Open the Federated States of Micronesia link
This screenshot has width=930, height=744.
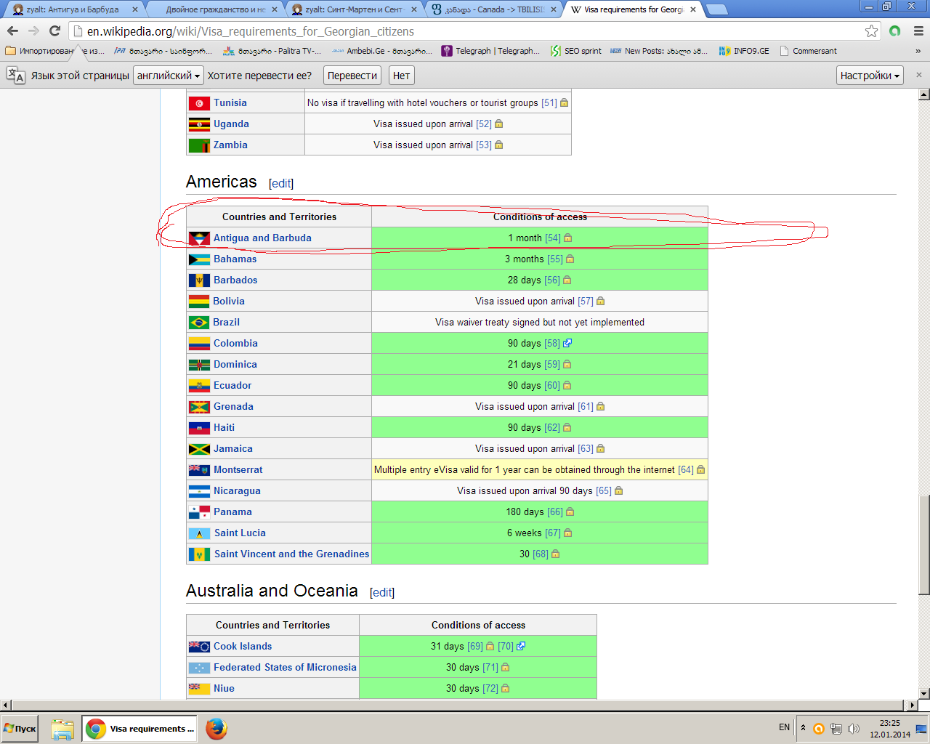(x=285, y=667)
